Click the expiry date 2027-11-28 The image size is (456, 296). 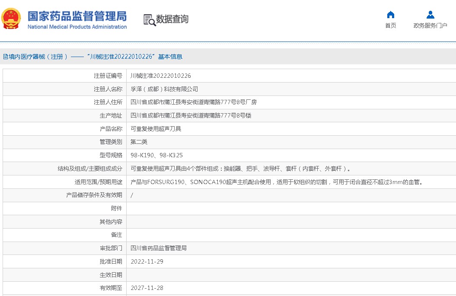coord(147,288)
